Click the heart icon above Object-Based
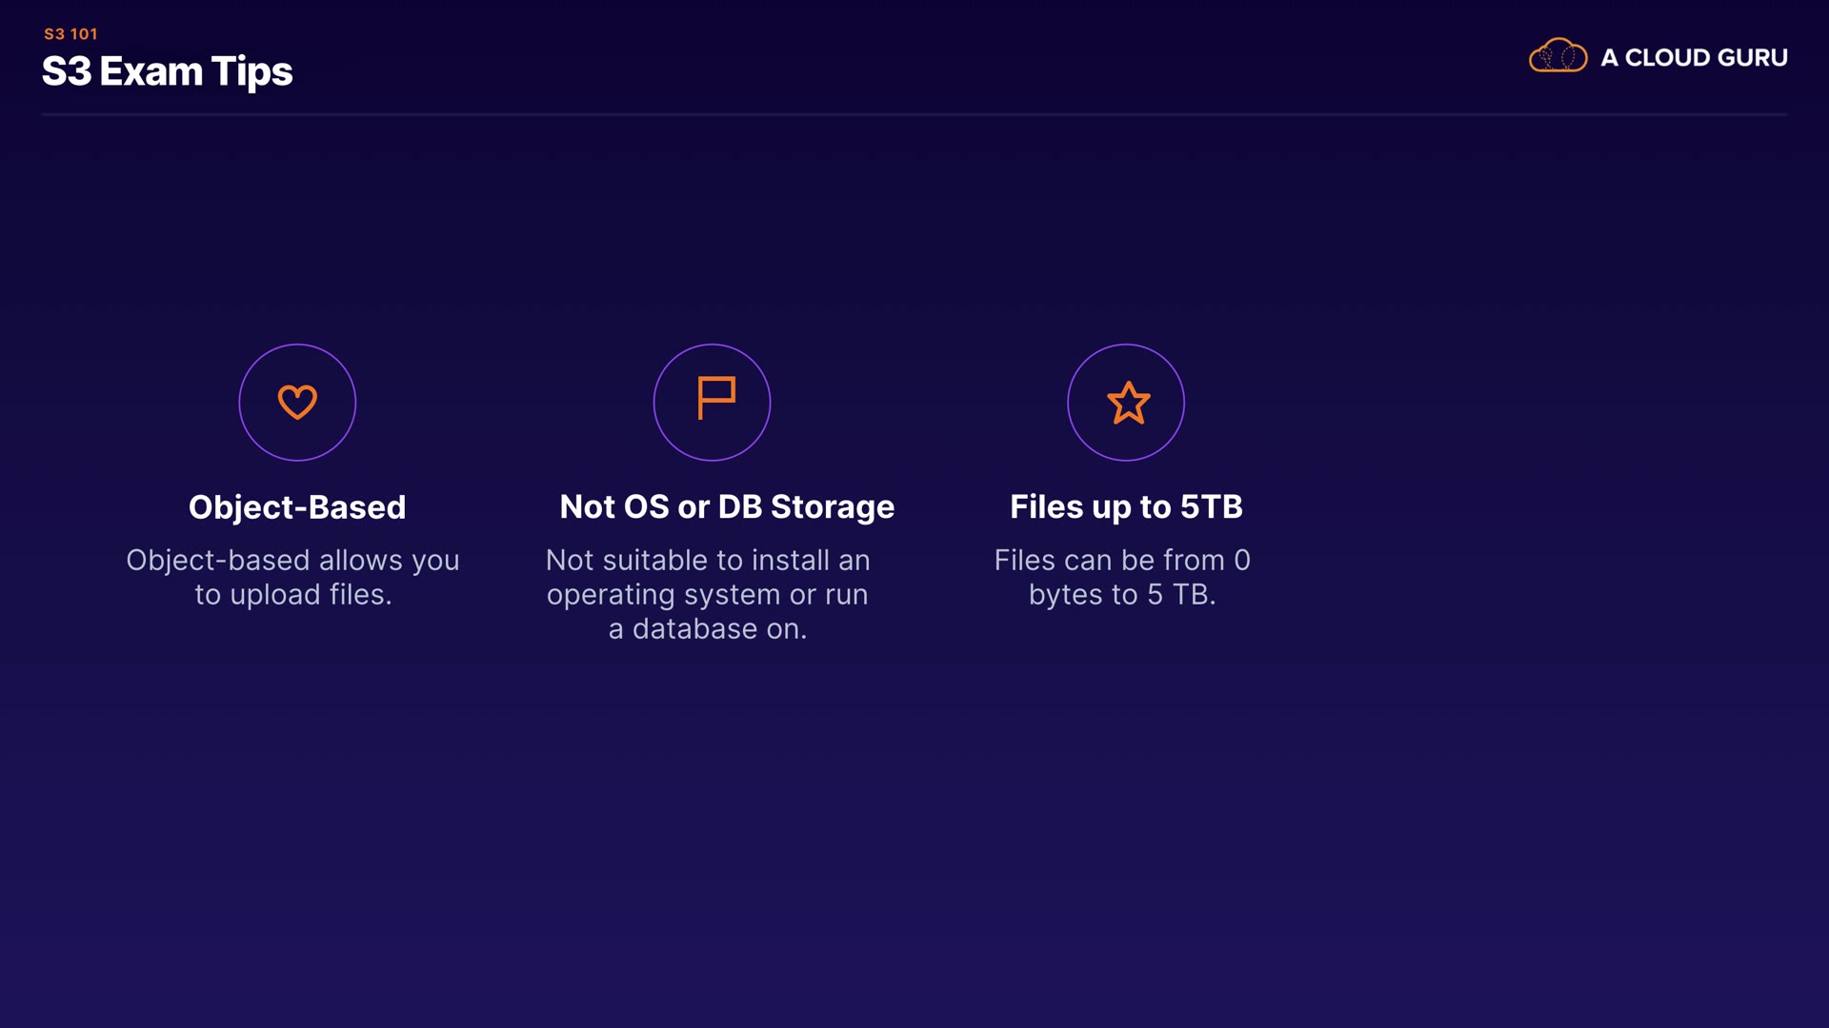Viewport: 1829px width, 1028px height. [x=297, y=402]
